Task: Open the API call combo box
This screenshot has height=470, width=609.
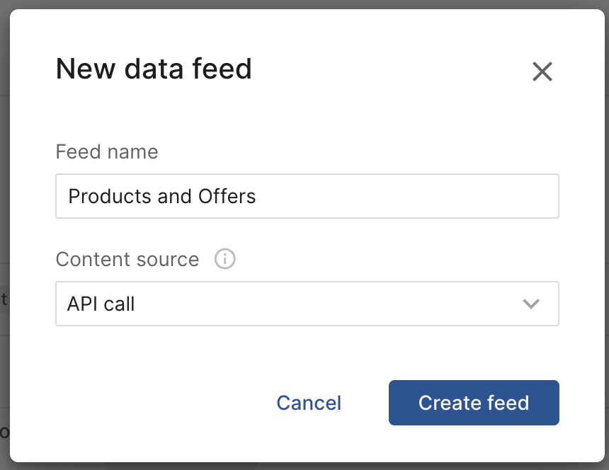Action: click(307, 304)
